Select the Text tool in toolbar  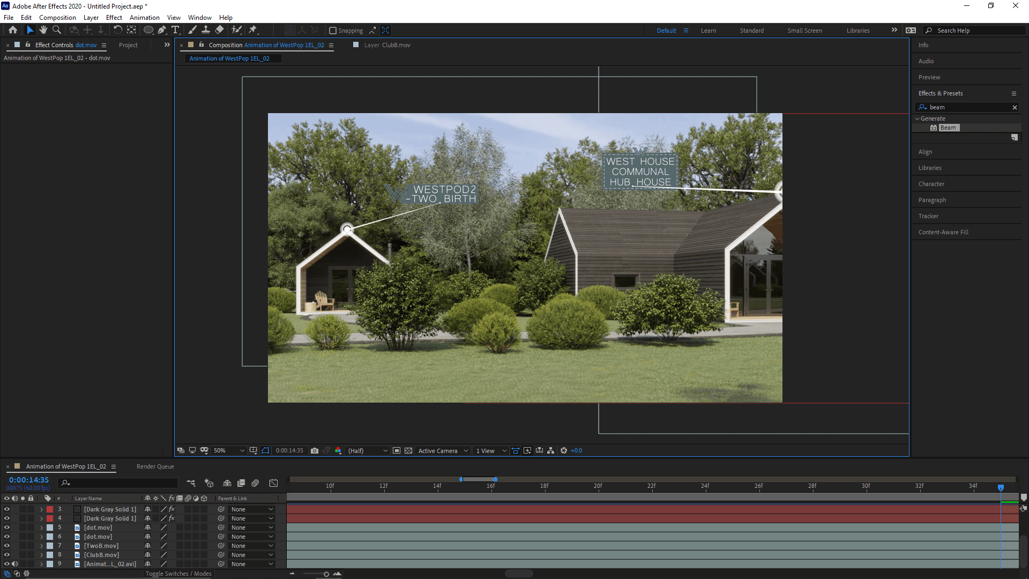(x=175, y=29)
